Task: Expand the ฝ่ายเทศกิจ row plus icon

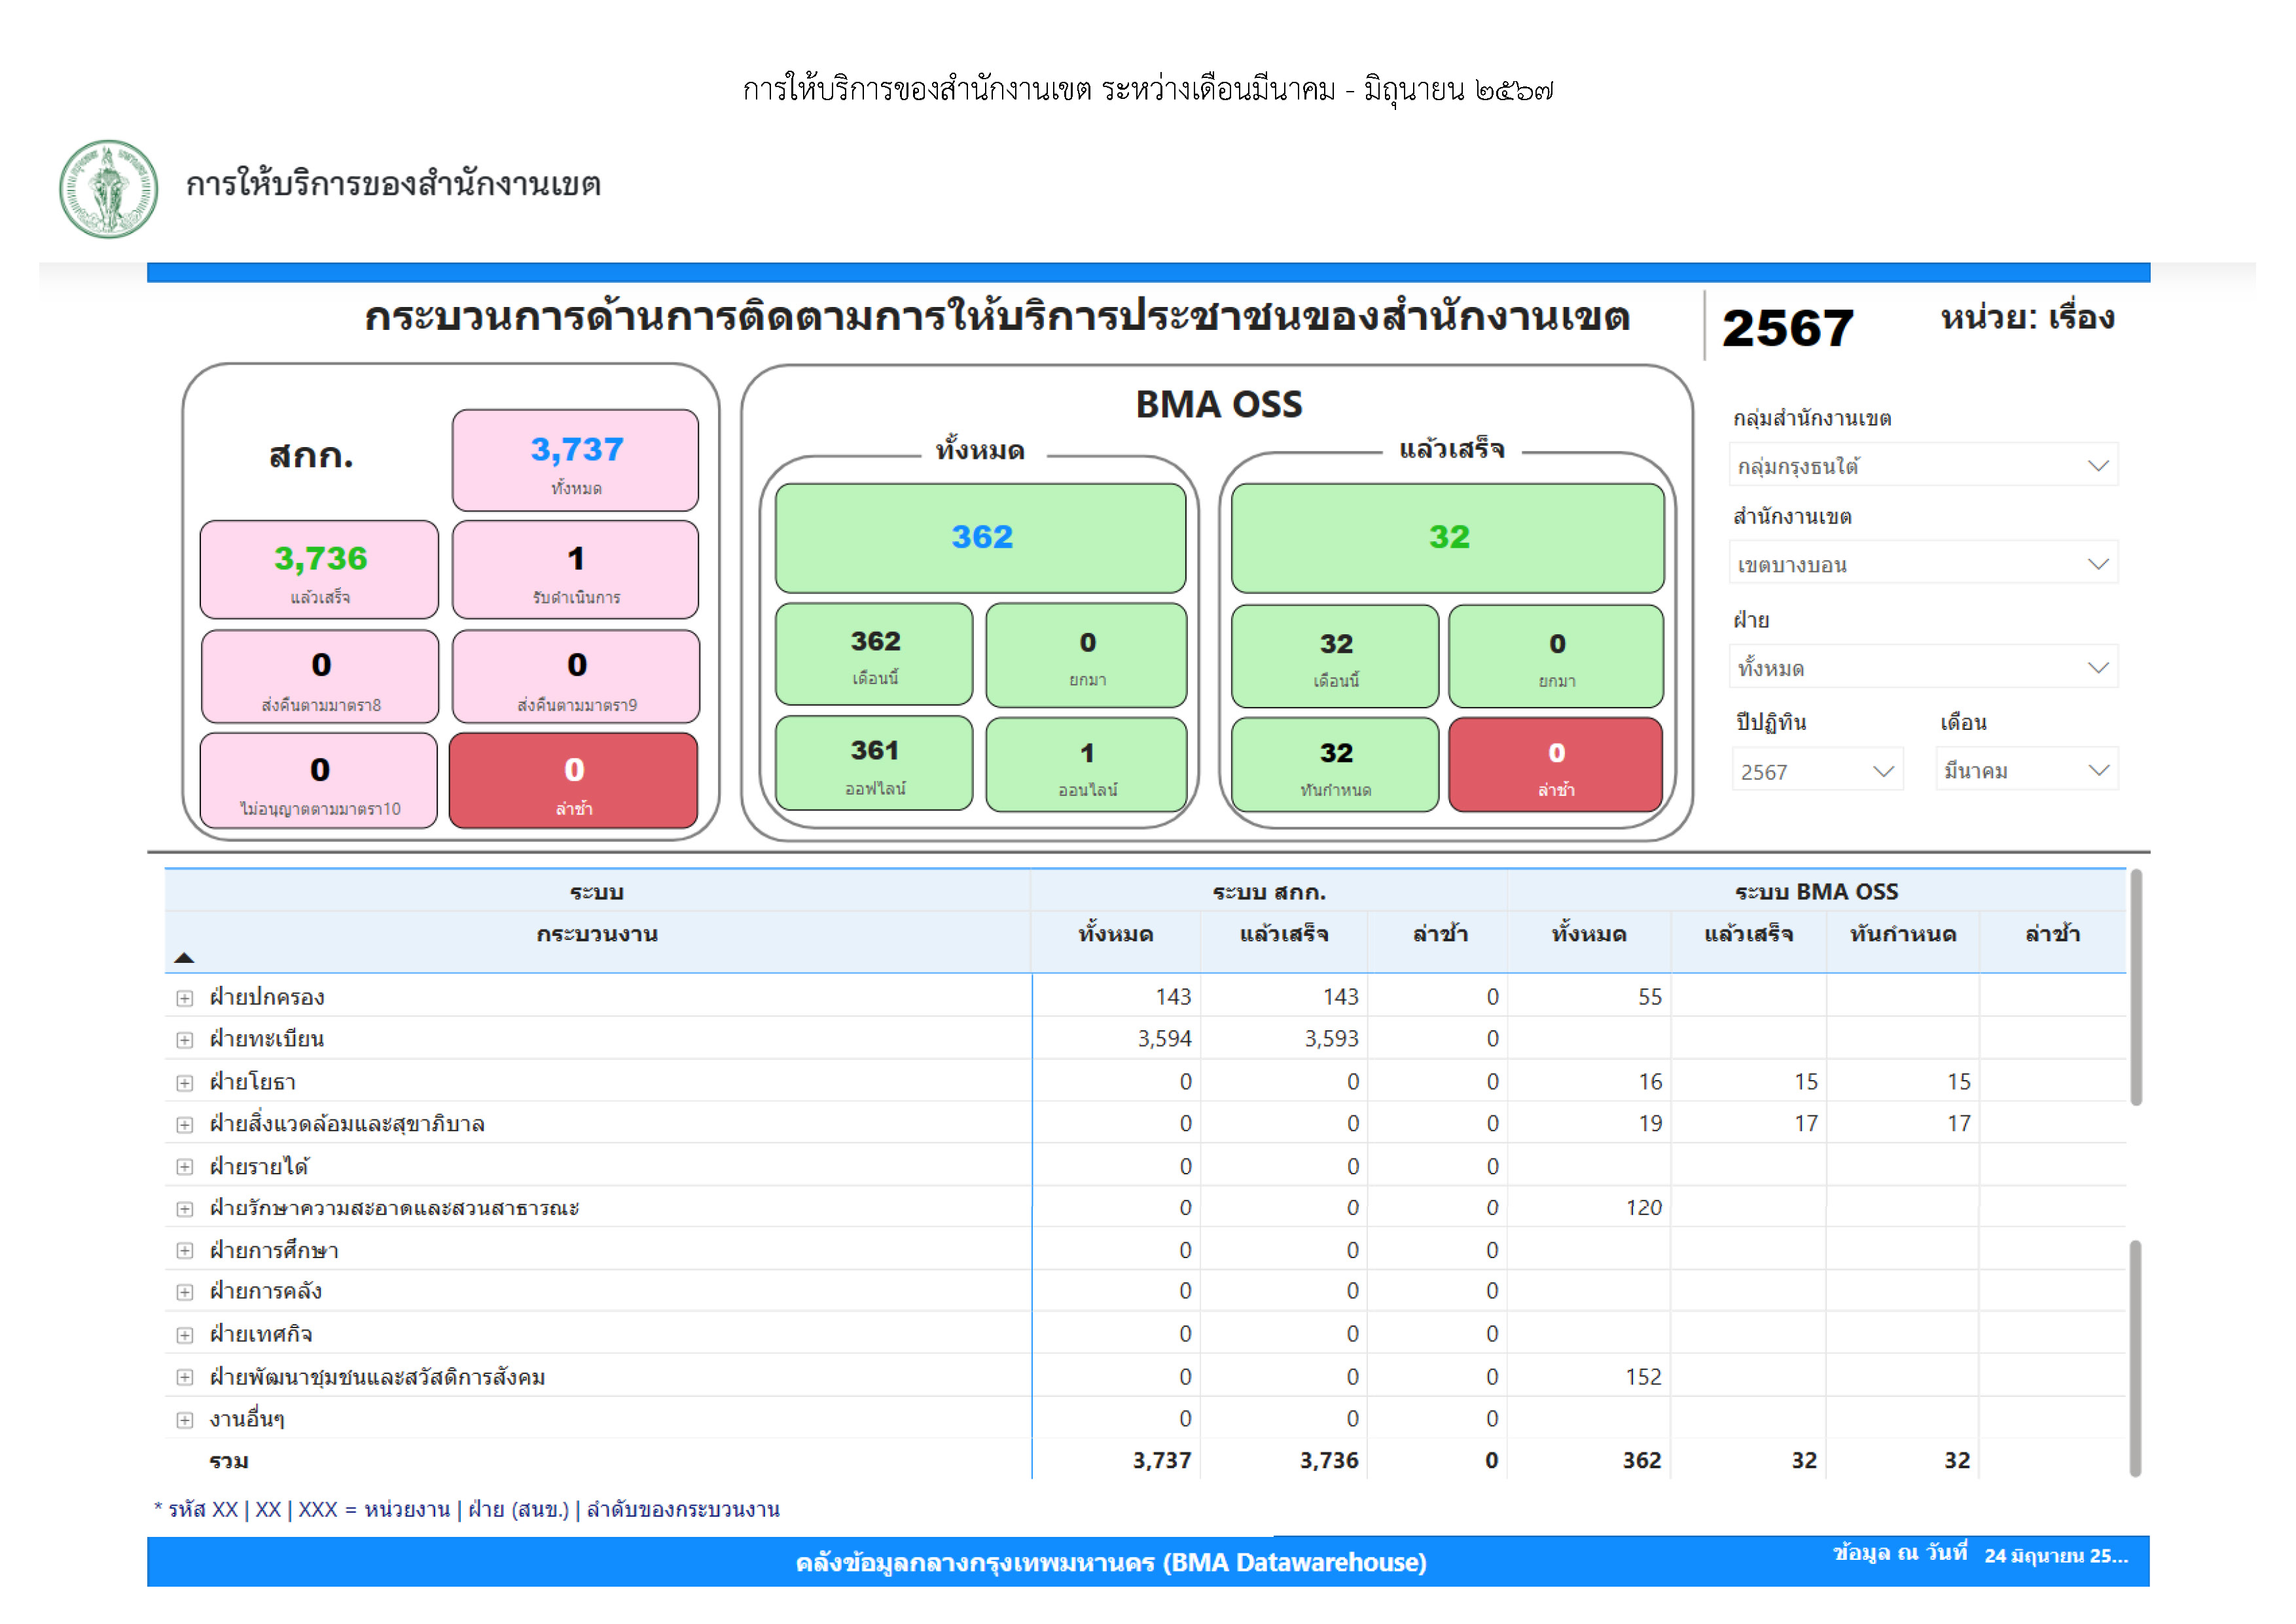Action: 185,1335
